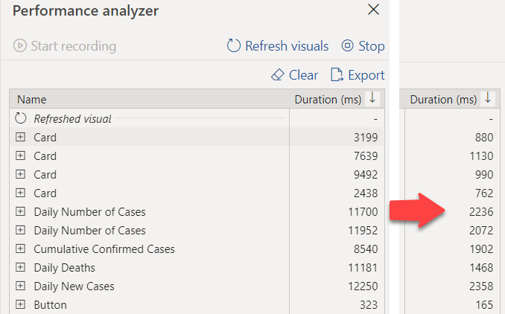Click the sort arrow in right Duration column
Screen dimensions: 505x314
(x=488, y=97)
